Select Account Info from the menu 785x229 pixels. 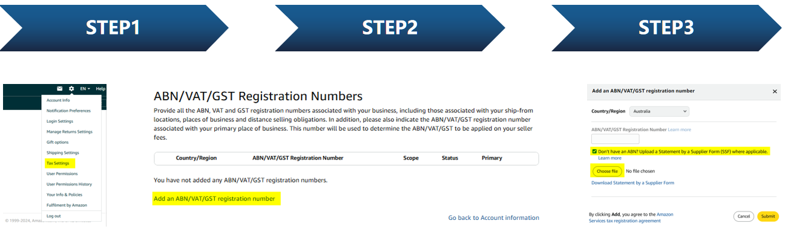tap(58, 100)
